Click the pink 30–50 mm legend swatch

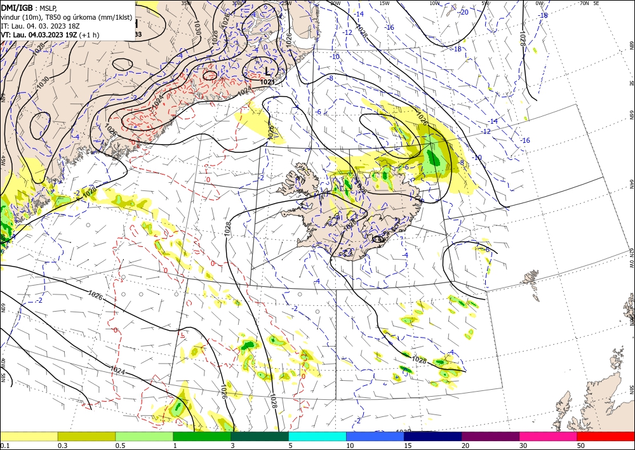click(x=549, y=436)
